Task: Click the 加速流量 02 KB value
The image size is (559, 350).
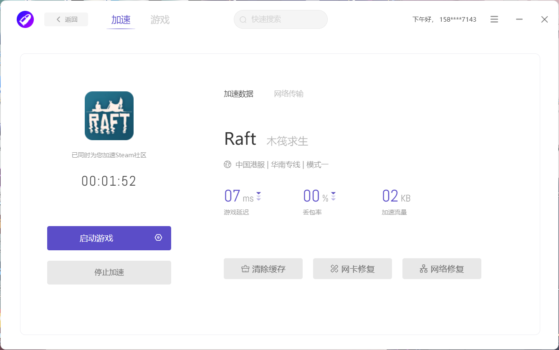Action: pyautogui.click(x=396, y=196)
